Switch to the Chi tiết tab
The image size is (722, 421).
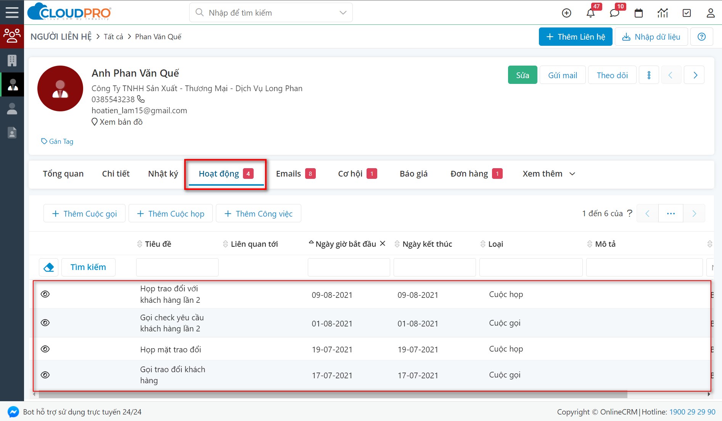point(116,174)
